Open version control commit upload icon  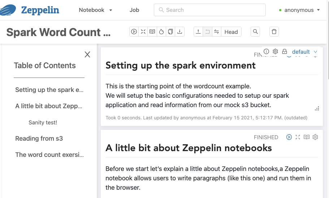click(198, 32)
